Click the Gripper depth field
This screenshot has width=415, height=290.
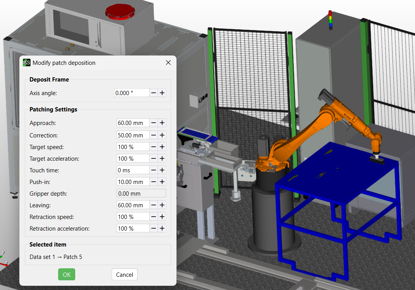141,193
